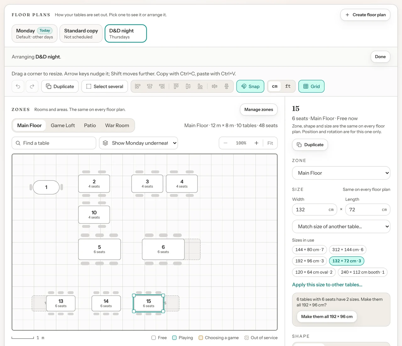Zoom in the floor plan canvas

coord(256,143)
